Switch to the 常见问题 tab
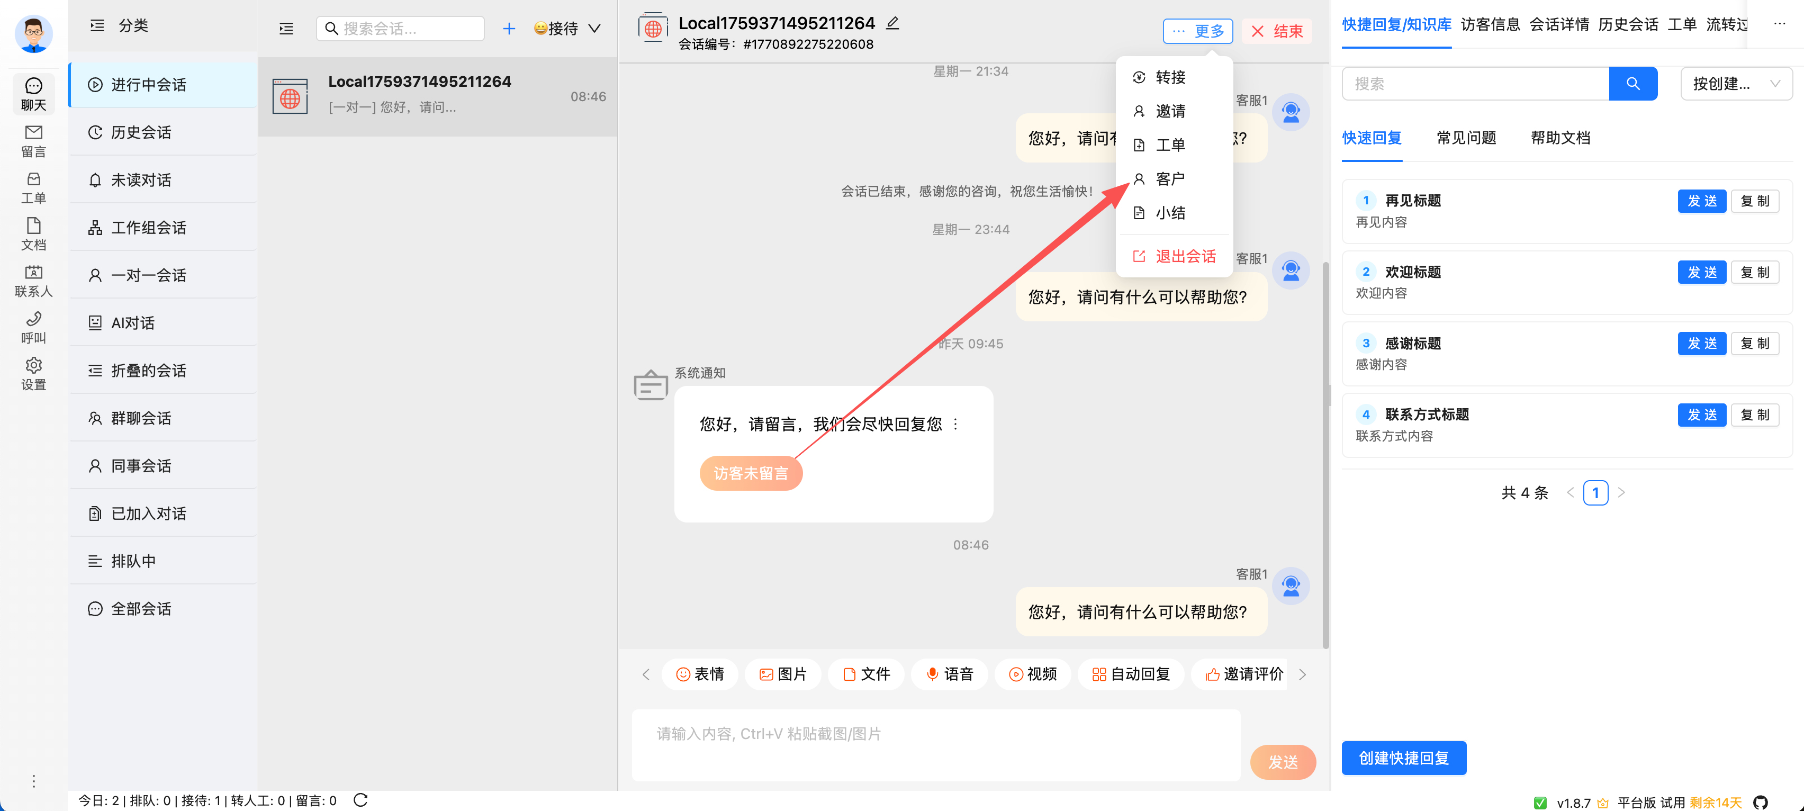 click(x=1465, y=138)
